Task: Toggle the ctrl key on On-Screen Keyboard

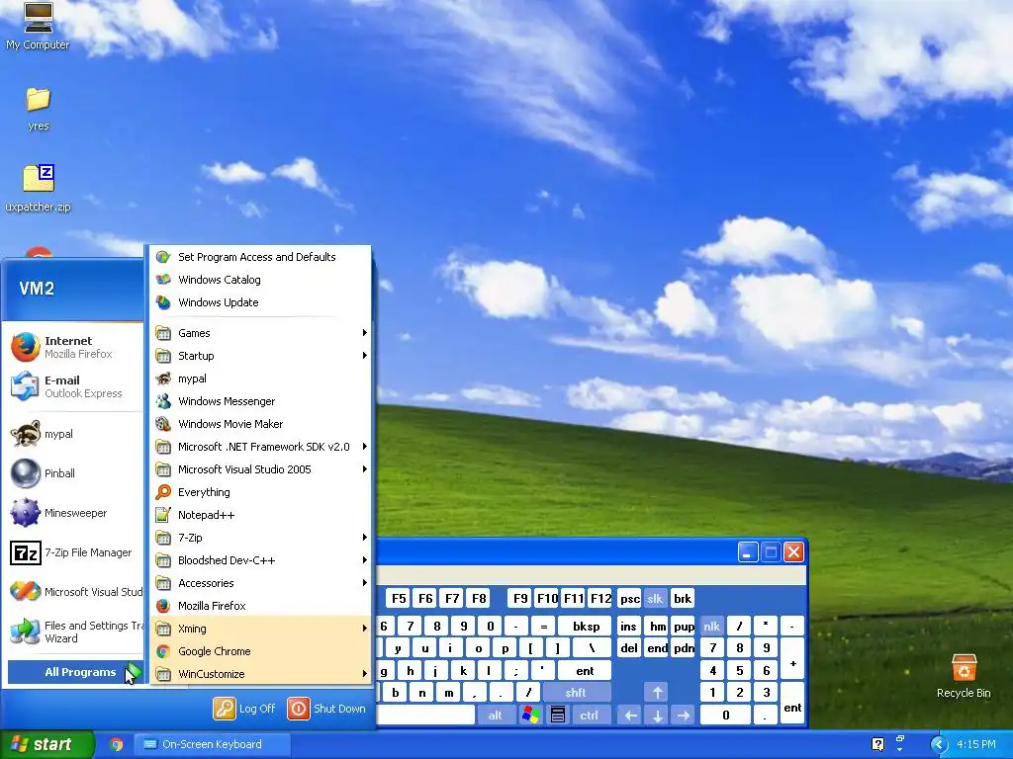Action: pos(589,716)
